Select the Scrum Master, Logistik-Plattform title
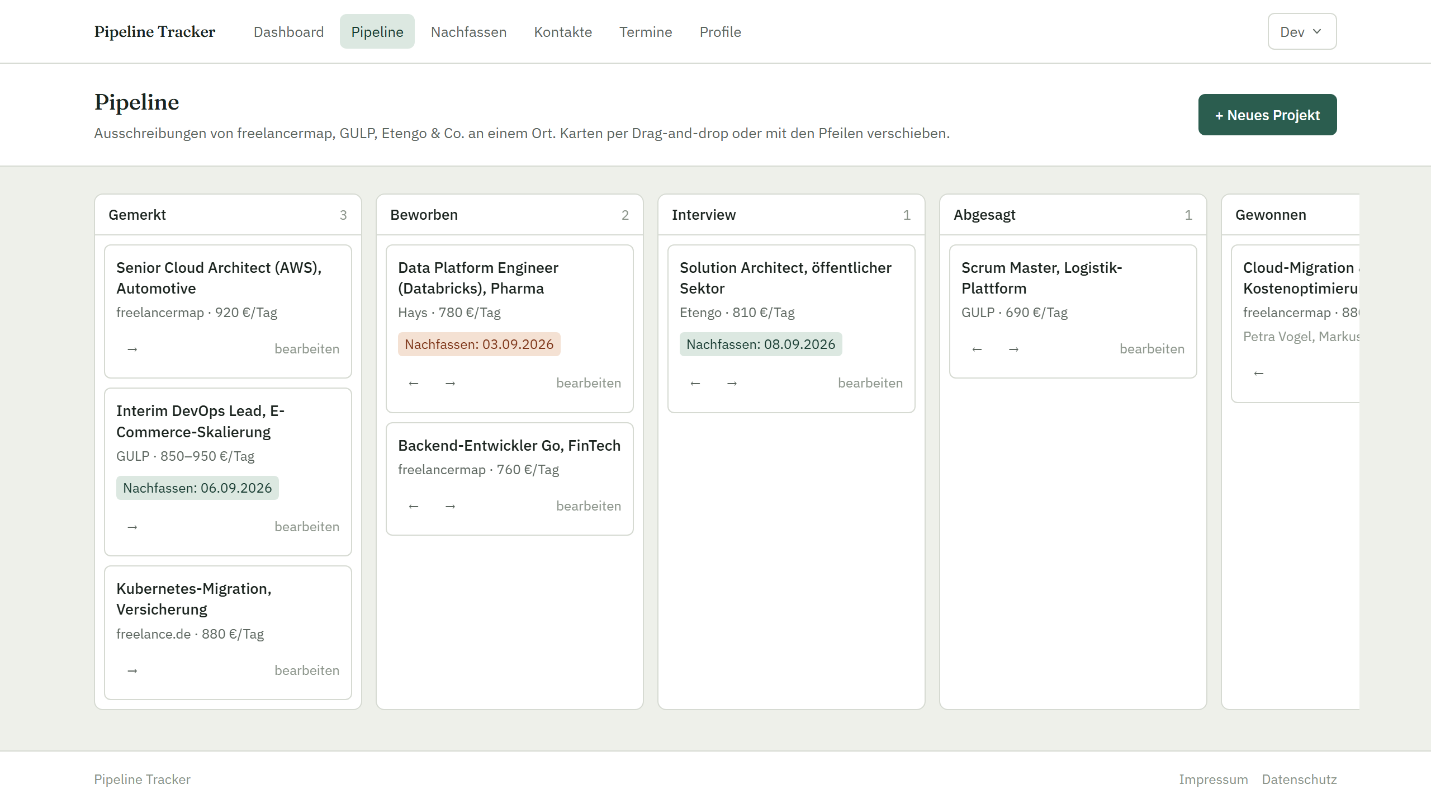This screenshot has height=803, width=1431. [x=1042, y=278]
